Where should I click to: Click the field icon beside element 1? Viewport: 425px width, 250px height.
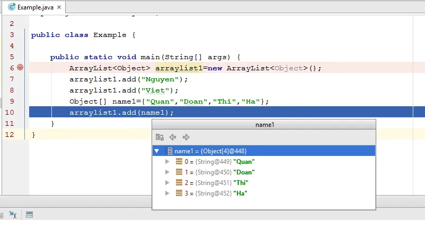coord(179,172)
